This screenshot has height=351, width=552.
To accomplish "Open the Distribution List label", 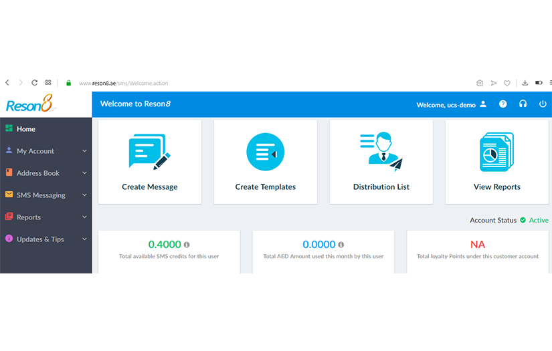I will [x=381, y=187].
